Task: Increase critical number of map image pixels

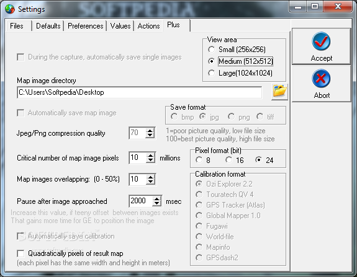Action: click(150, 156)
